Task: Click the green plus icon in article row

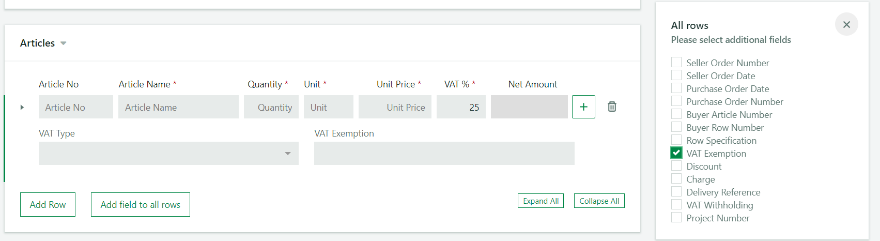Action: [583, 107]
